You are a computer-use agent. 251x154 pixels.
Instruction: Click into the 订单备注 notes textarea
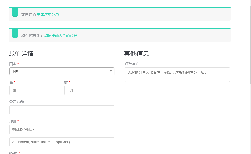177,75
